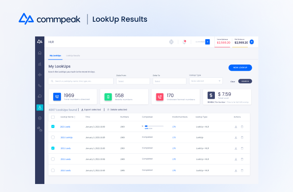Click the progress bar of the first lookup
The height and width of the screenshot is (192, 293).
[154, 126]
